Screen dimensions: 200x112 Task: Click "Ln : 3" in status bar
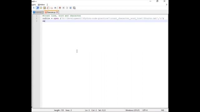(87, 110)
